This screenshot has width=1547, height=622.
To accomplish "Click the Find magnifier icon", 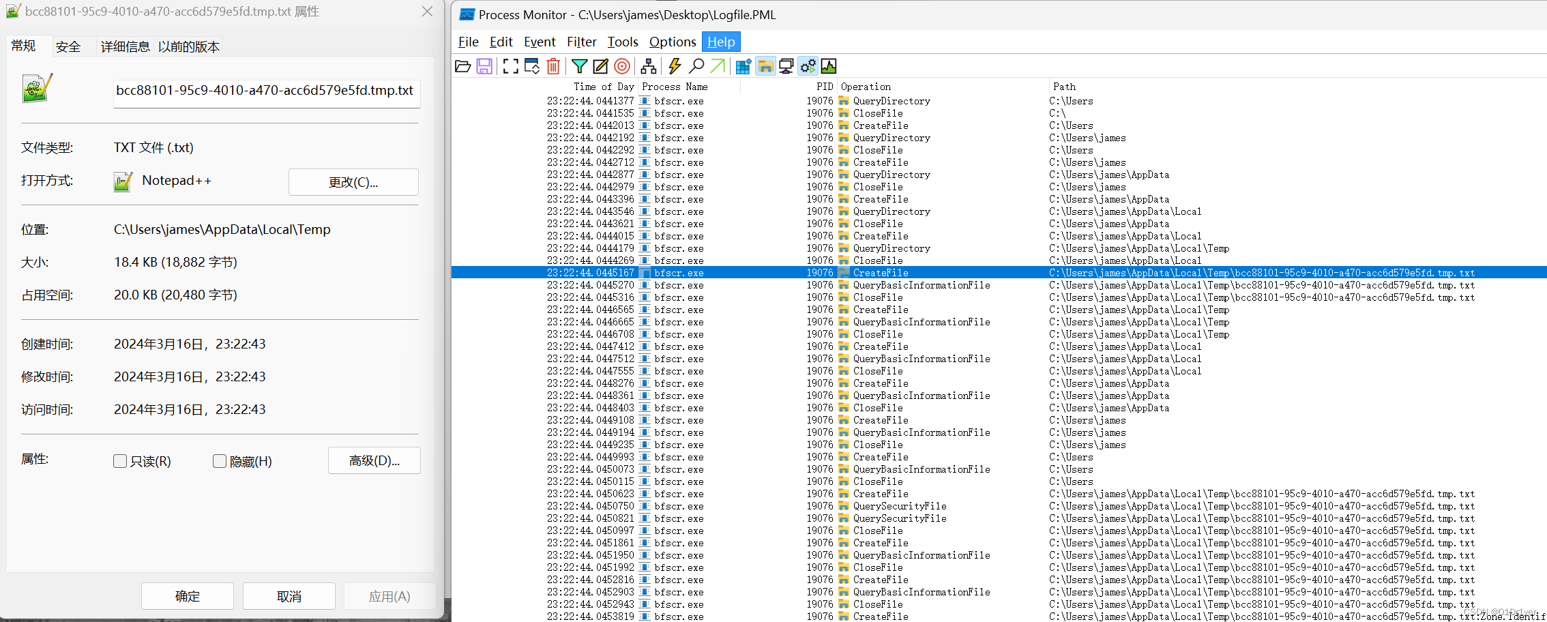I will click(x=696, y=66).
